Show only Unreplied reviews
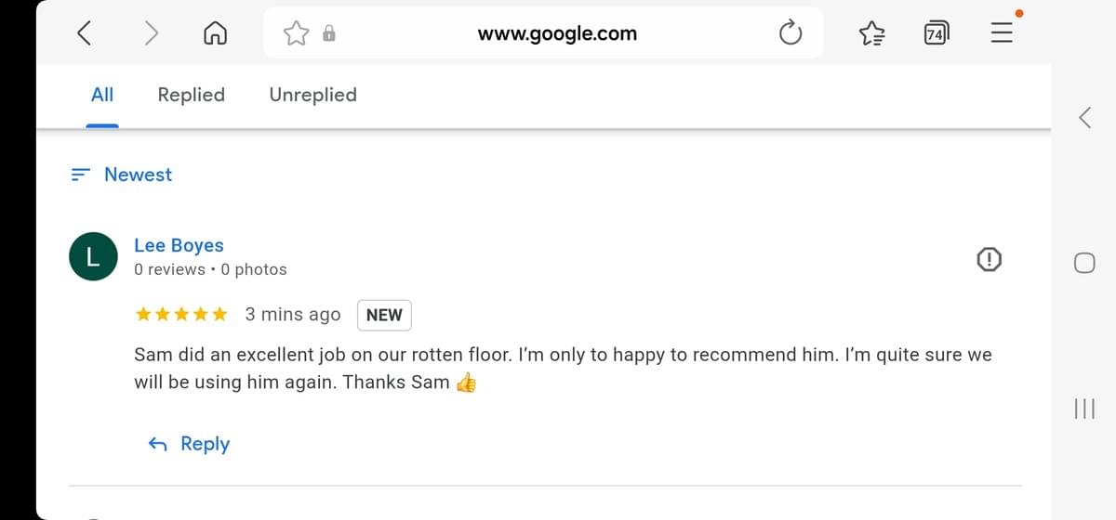The image size is (1116, 520). (x=312, y=95)
